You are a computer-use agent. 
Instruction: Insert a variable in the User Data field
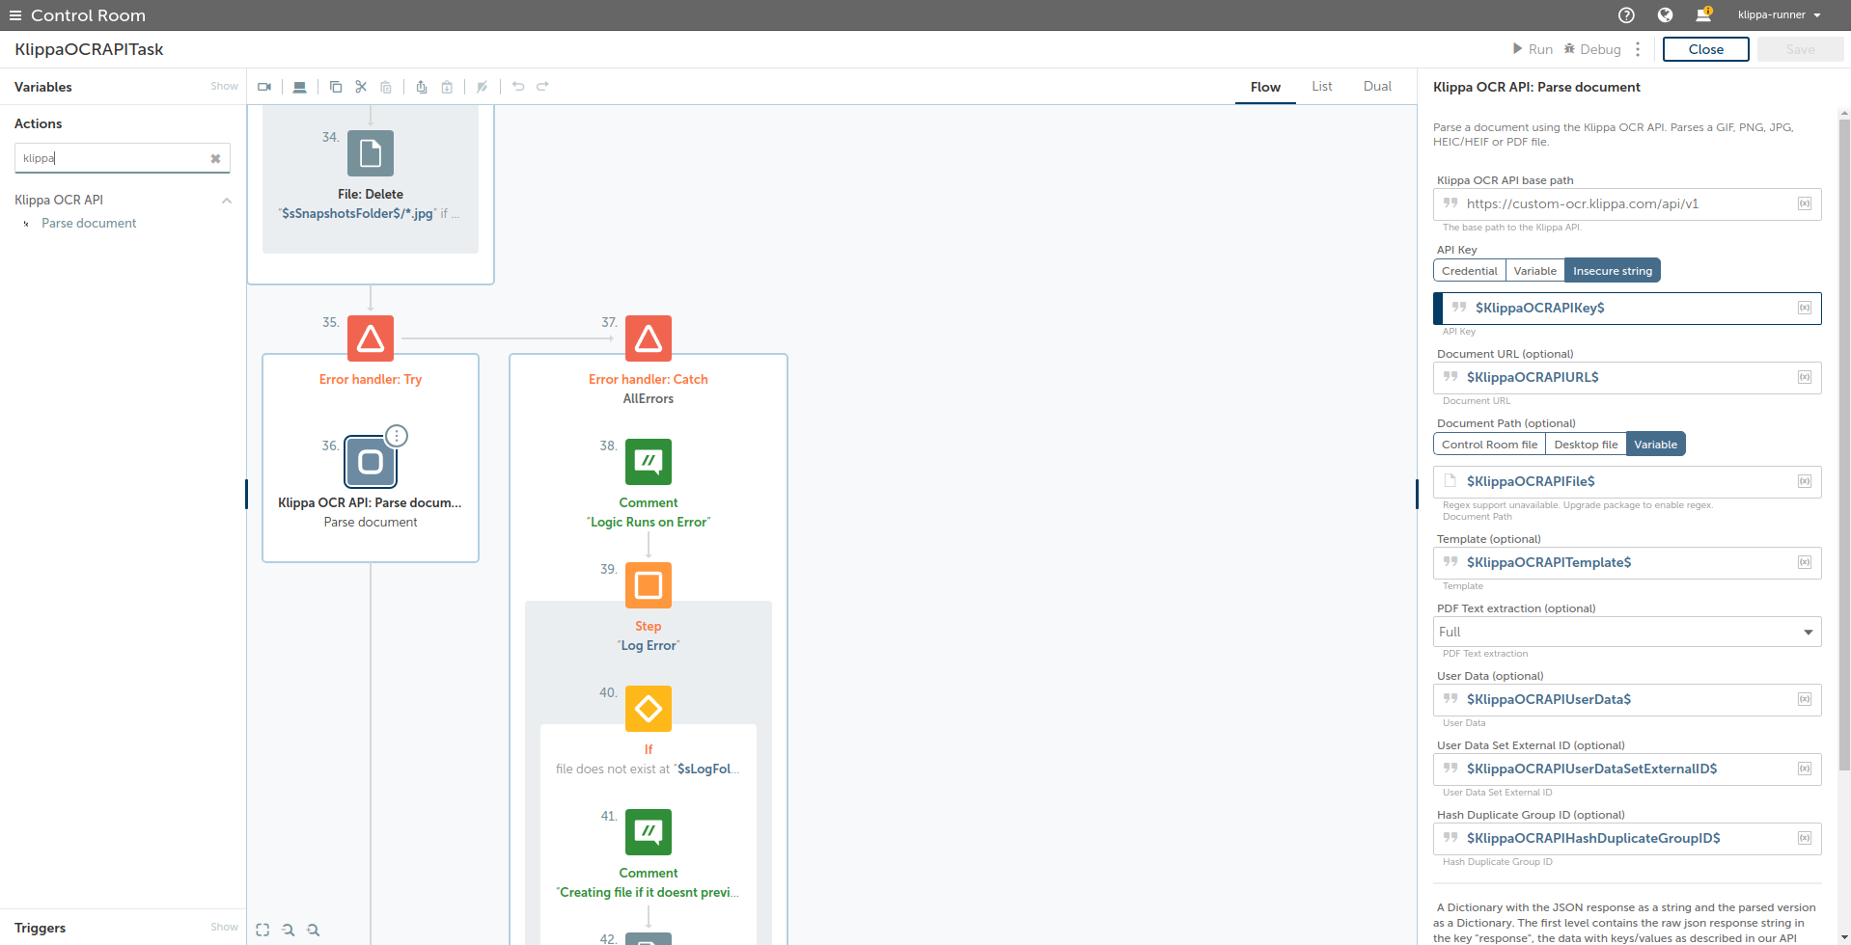click(1805, 699)
